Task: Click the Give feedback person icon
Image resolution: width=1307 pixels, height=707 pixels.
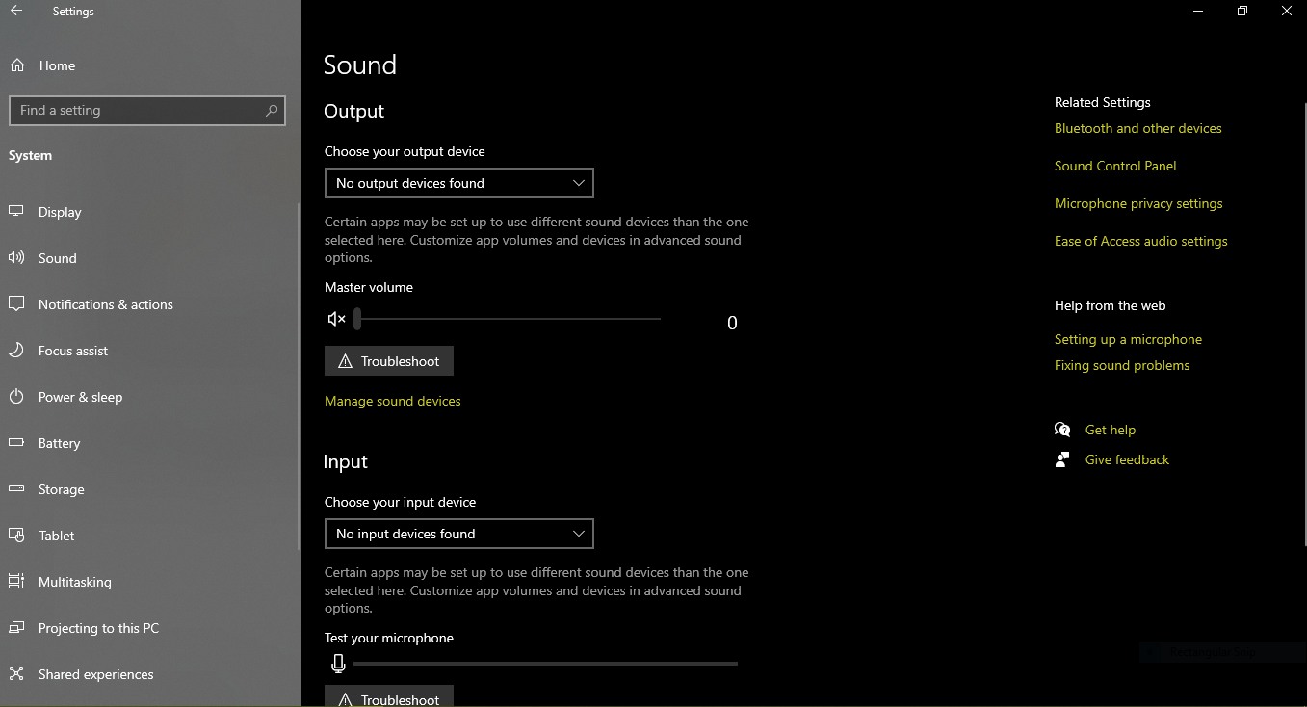Action: click(x=1062, y=459)
